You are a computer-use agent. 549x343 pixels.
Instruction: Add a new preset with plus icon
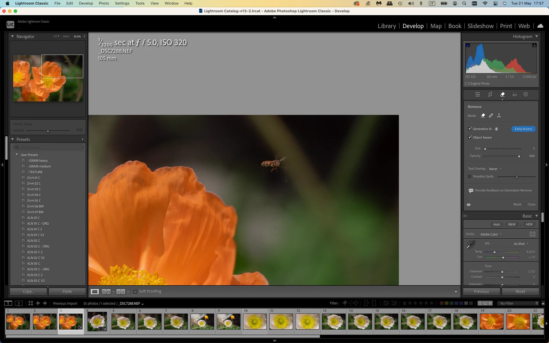point(83,139)
